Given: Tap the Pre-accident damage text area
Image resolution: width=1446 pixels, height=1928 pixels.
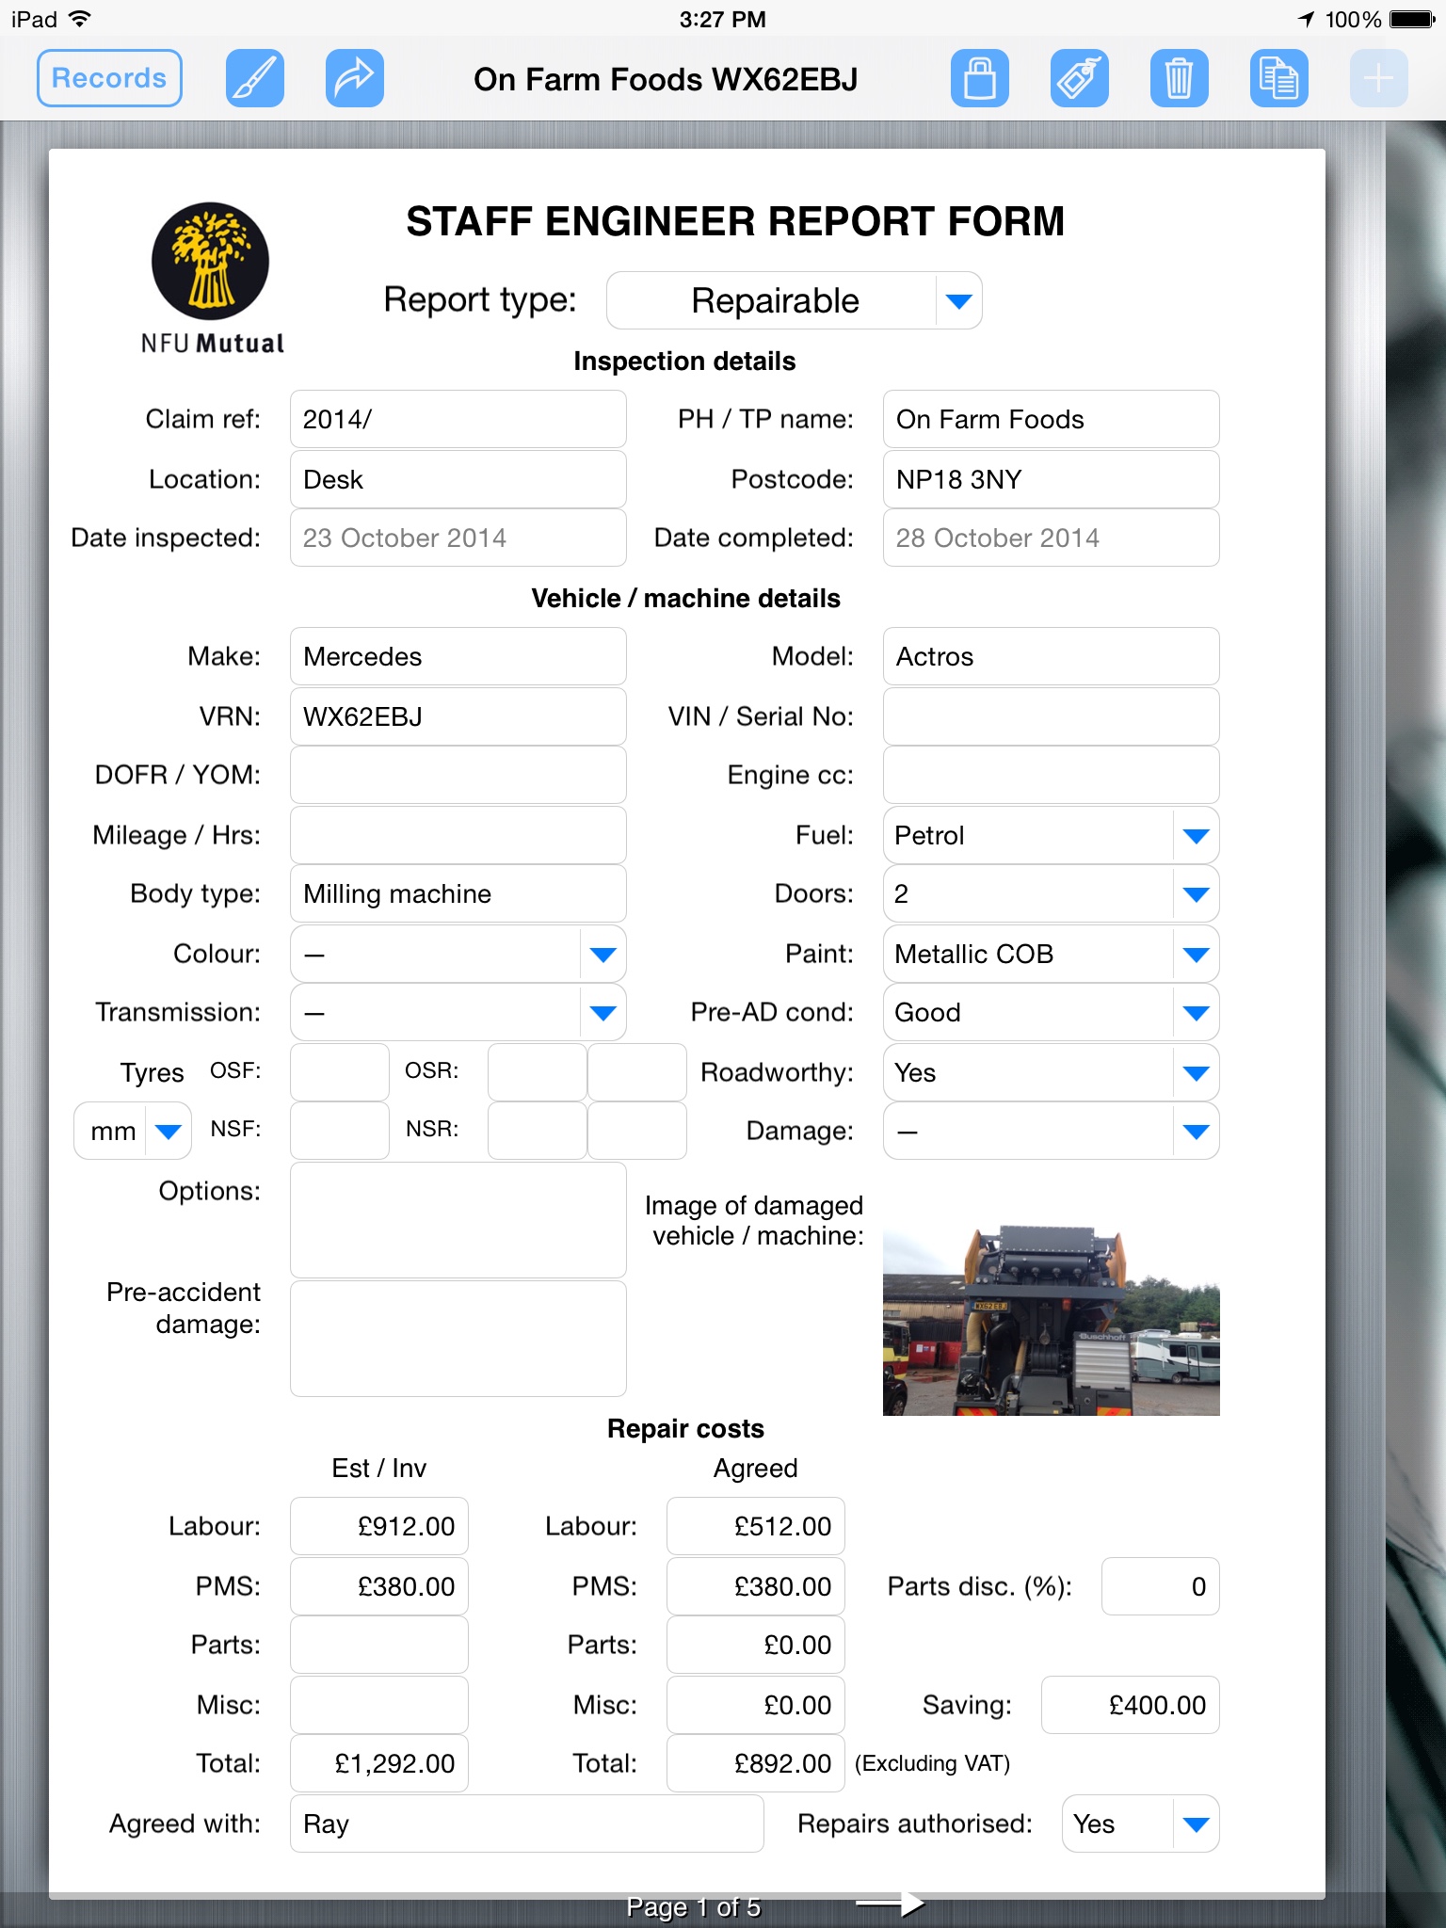Looking at the screenshot, I should click(x=458, y=1339).
